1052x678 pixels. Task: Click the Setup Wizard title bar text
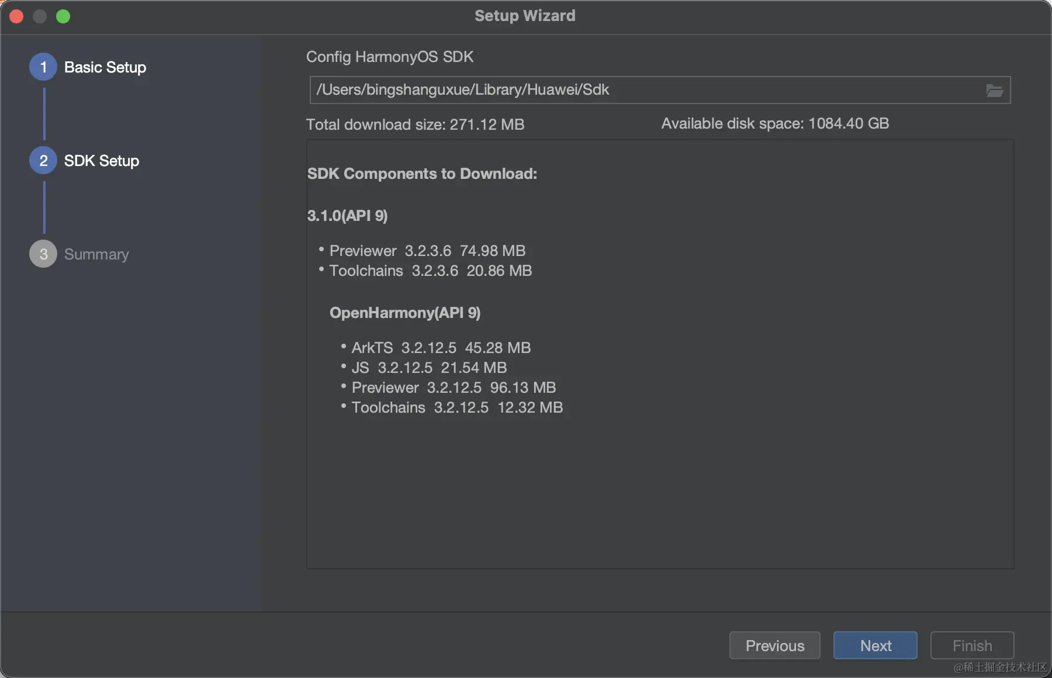525,16
